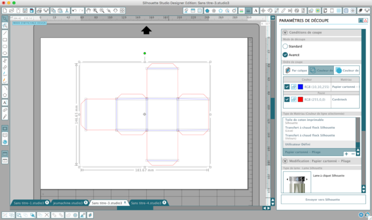
Task: Choose the Edit Points tool
Action: pos(5,26)
